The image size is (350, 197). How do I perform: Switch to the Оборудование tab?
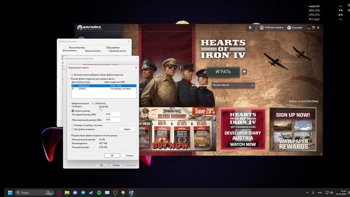click(x=113, y=48)
